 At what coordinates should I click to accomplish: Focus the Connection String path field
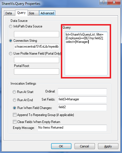pos(37,47)
